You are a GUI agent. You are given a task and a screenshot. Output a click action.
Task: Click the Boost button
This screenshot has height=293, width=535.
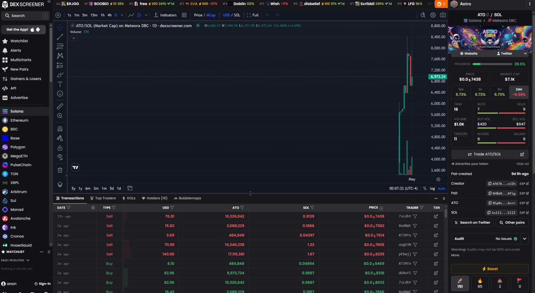(x=490, y=269)
